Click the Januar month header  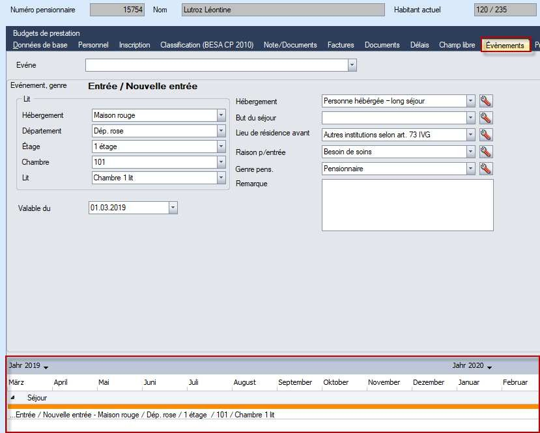[469, 382]
